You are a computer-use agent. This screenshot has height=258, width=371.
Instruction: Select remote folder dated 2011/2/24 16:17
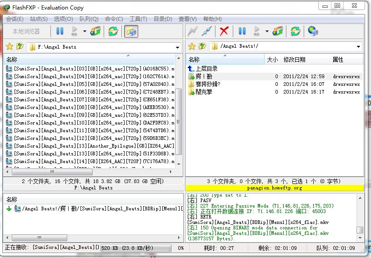(x=275, y=92)
